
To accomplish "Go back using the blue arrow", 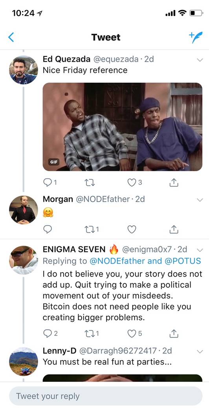I will 11,37.
